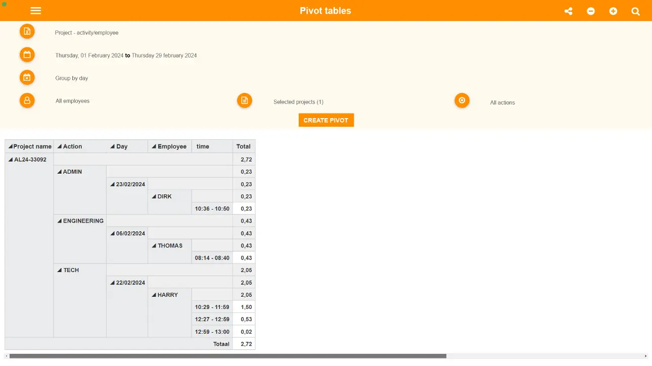Open the date range calendar icon
Image resolution: width=652 pixels, height=366 pixels.
[x=27, y=55]
